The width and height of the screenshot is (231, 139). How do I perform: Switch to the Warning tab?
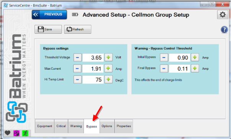pyautogui.click(x=76, y=126)
